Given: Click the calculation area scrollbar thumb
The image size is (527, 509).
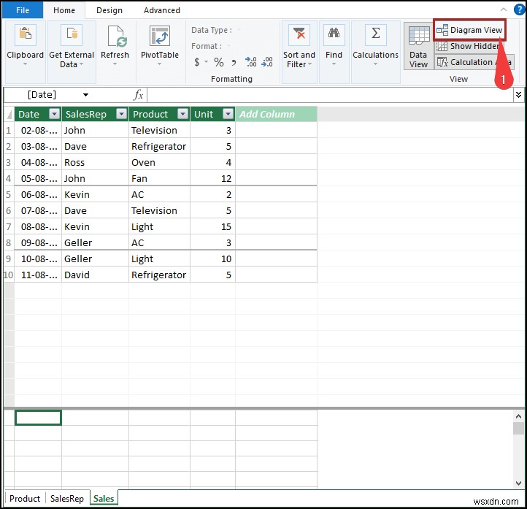Looking at the screenshot, I should [518, 429].
